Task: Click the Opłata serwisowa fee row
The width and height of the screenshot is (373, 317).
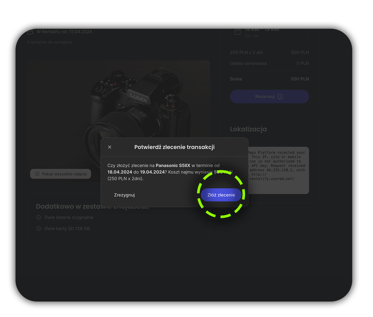Action: click(269, 63)
